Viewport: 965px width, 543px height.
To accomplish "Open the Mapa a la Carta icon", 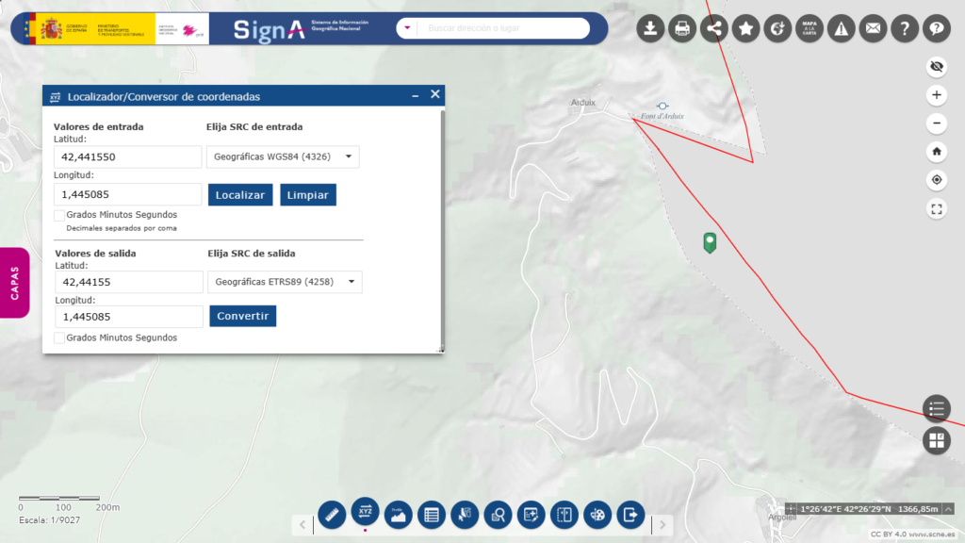I will pos(810,28).
